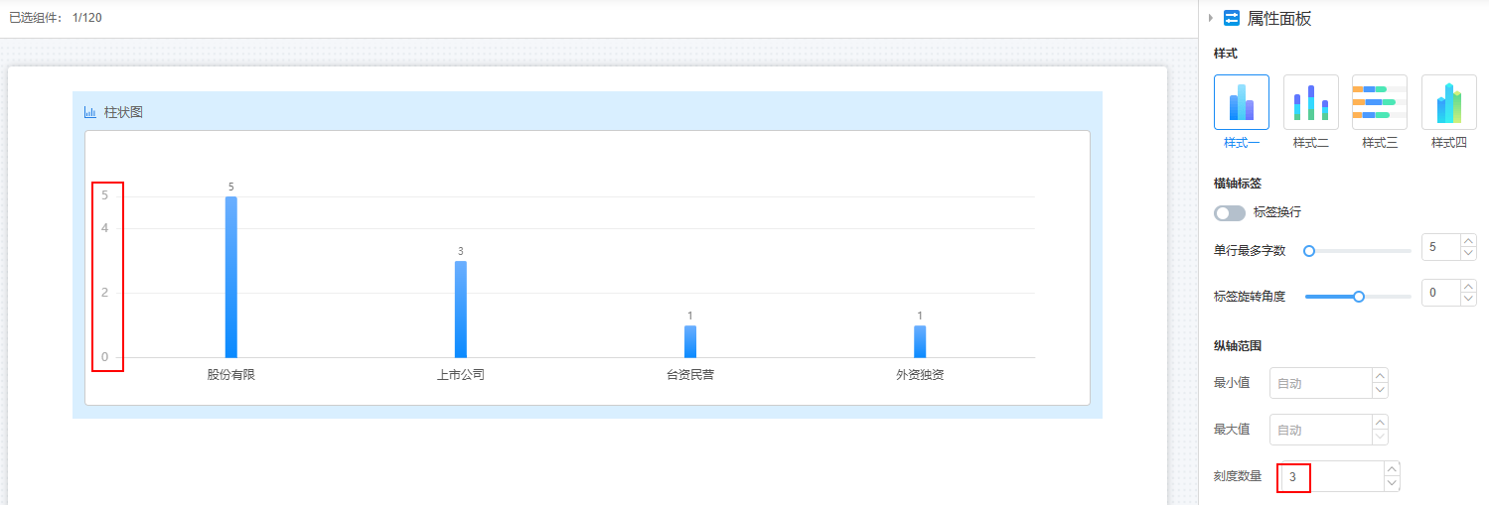Collapse the 属性面板 with the triangle
The width and height of the screenshot is (1489, 505).
click(1211, 18)
